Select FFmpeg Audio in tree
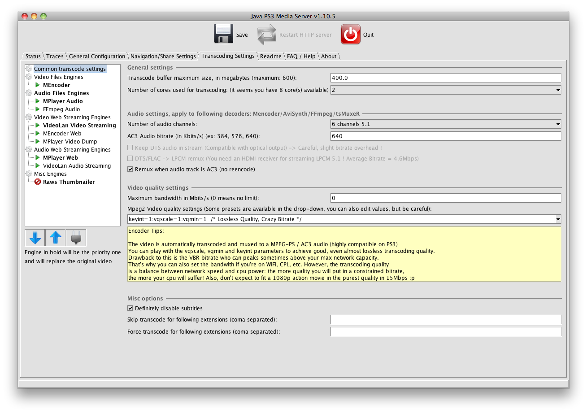587x413 pixels. 61,109
